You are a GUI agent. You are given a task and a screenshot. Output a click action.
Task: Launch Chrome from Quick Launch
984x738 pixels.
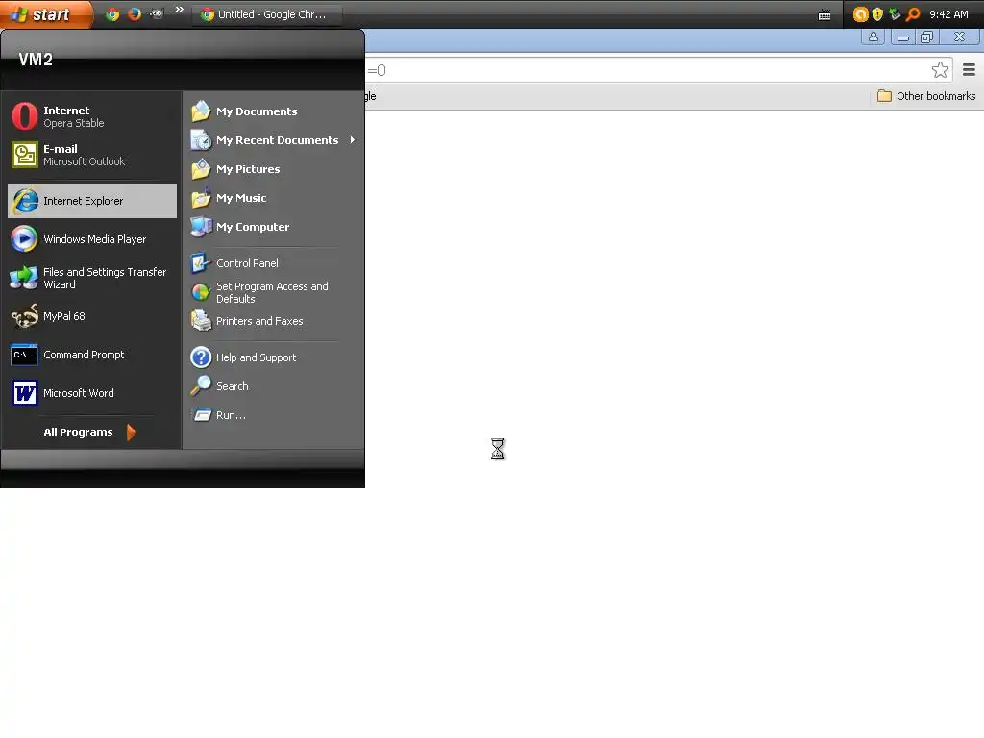(x=112, y=14)
